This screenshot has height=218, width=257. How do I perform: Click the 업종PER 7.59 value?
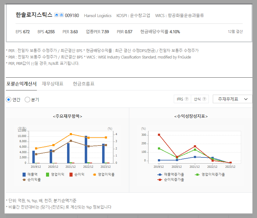[x=97, y=32]
